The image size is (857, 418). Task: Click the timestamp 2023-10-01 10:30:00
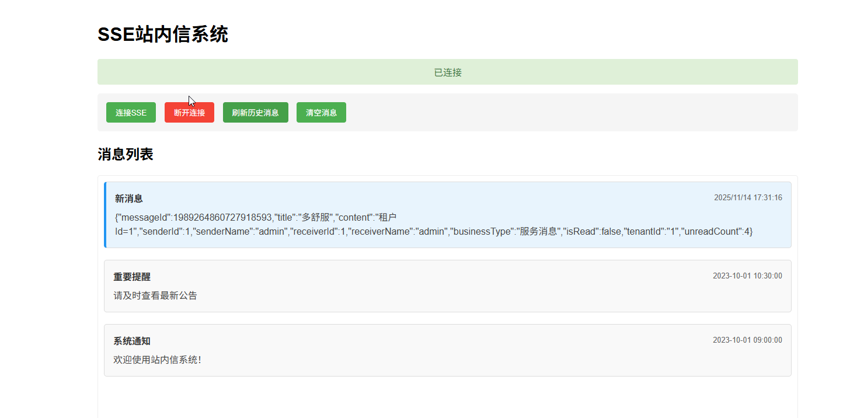coord(747,276)
